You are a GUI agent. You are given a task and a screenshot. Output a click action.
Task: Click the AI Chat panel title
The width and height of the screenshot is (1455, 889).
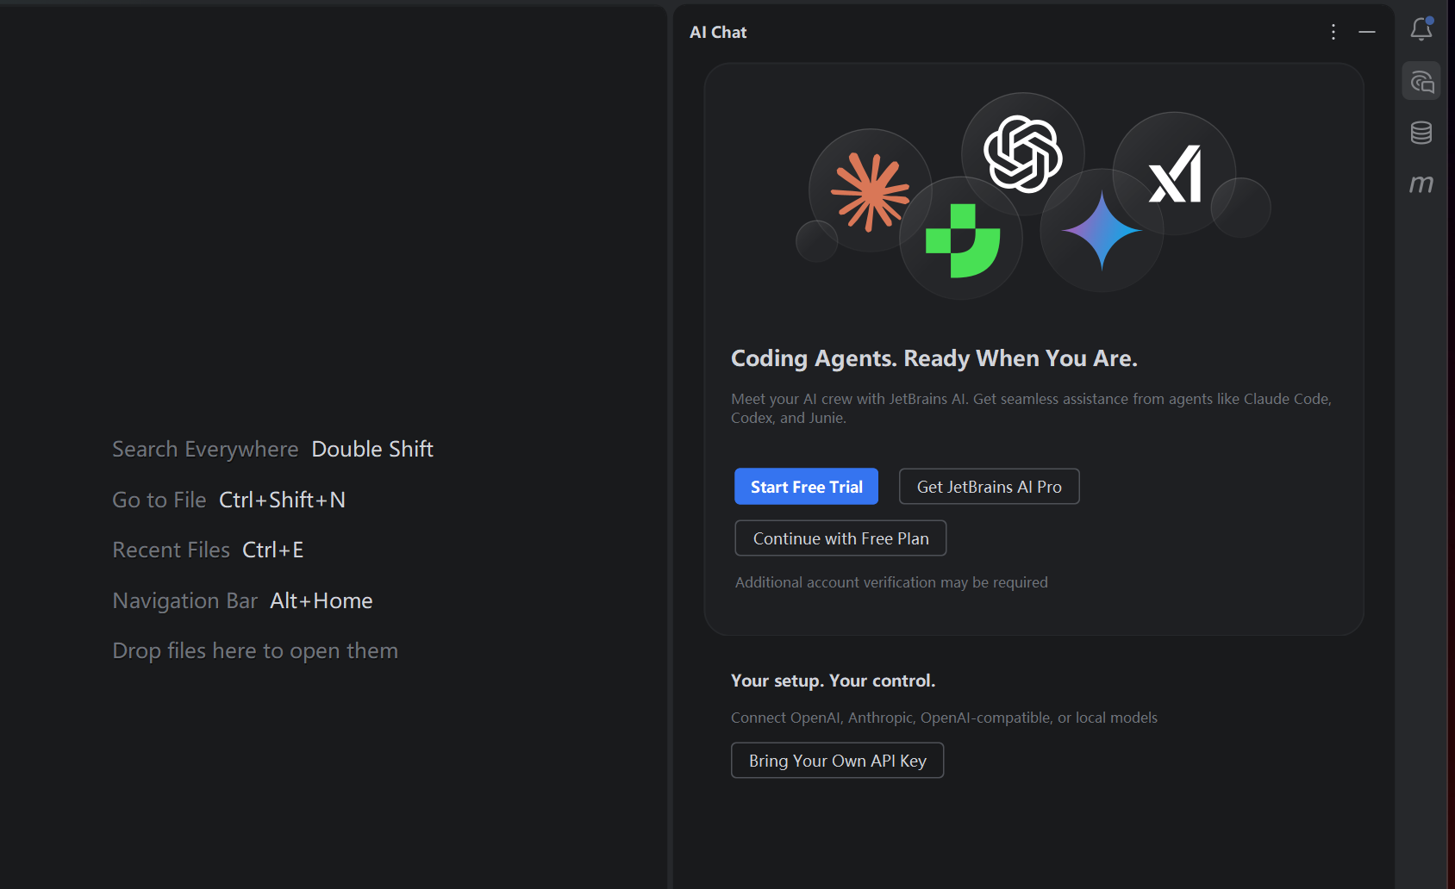pos(718,32)
